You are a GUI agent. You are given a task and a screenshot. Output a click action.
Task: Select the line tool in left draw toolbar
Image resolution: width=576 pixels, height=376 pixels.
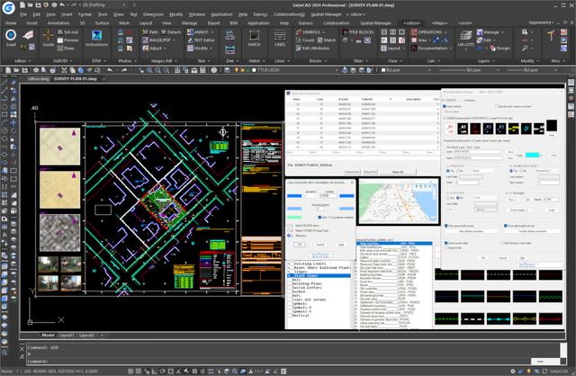4,83
